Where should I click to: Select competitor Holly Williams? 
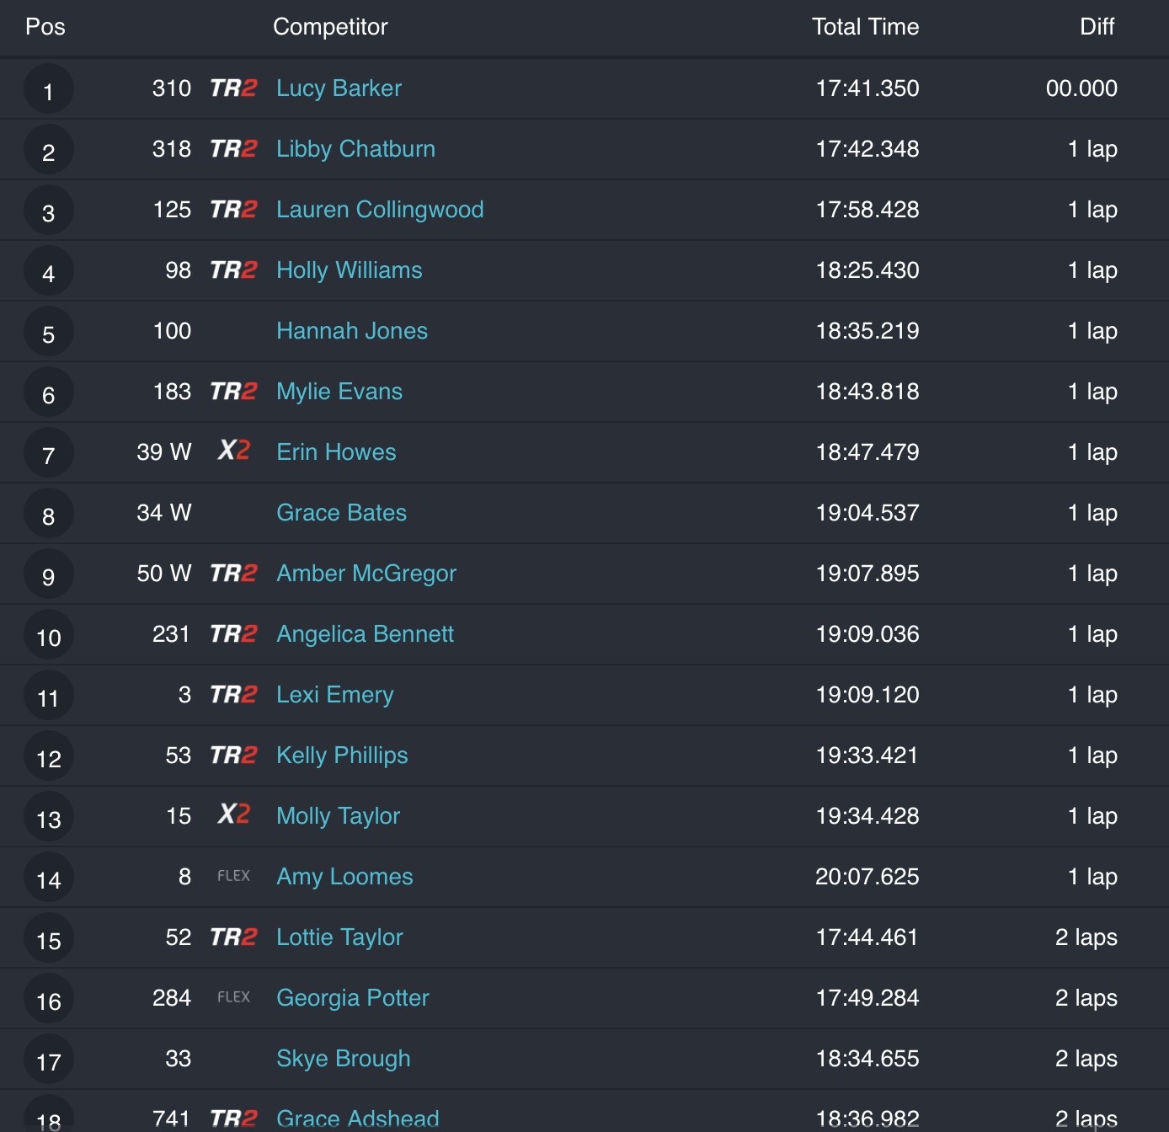coord(349,270)
